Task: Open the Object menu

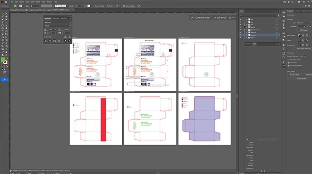Action: 21,2
